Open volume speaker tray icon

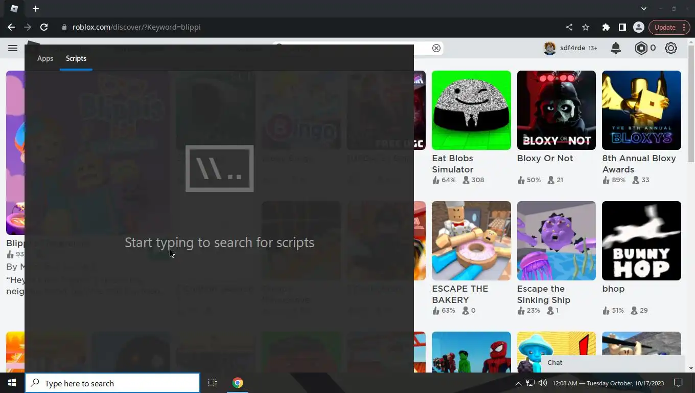[x=543, y=383]
